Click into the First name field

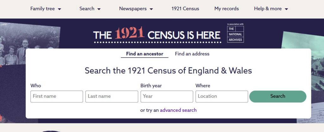57,97
